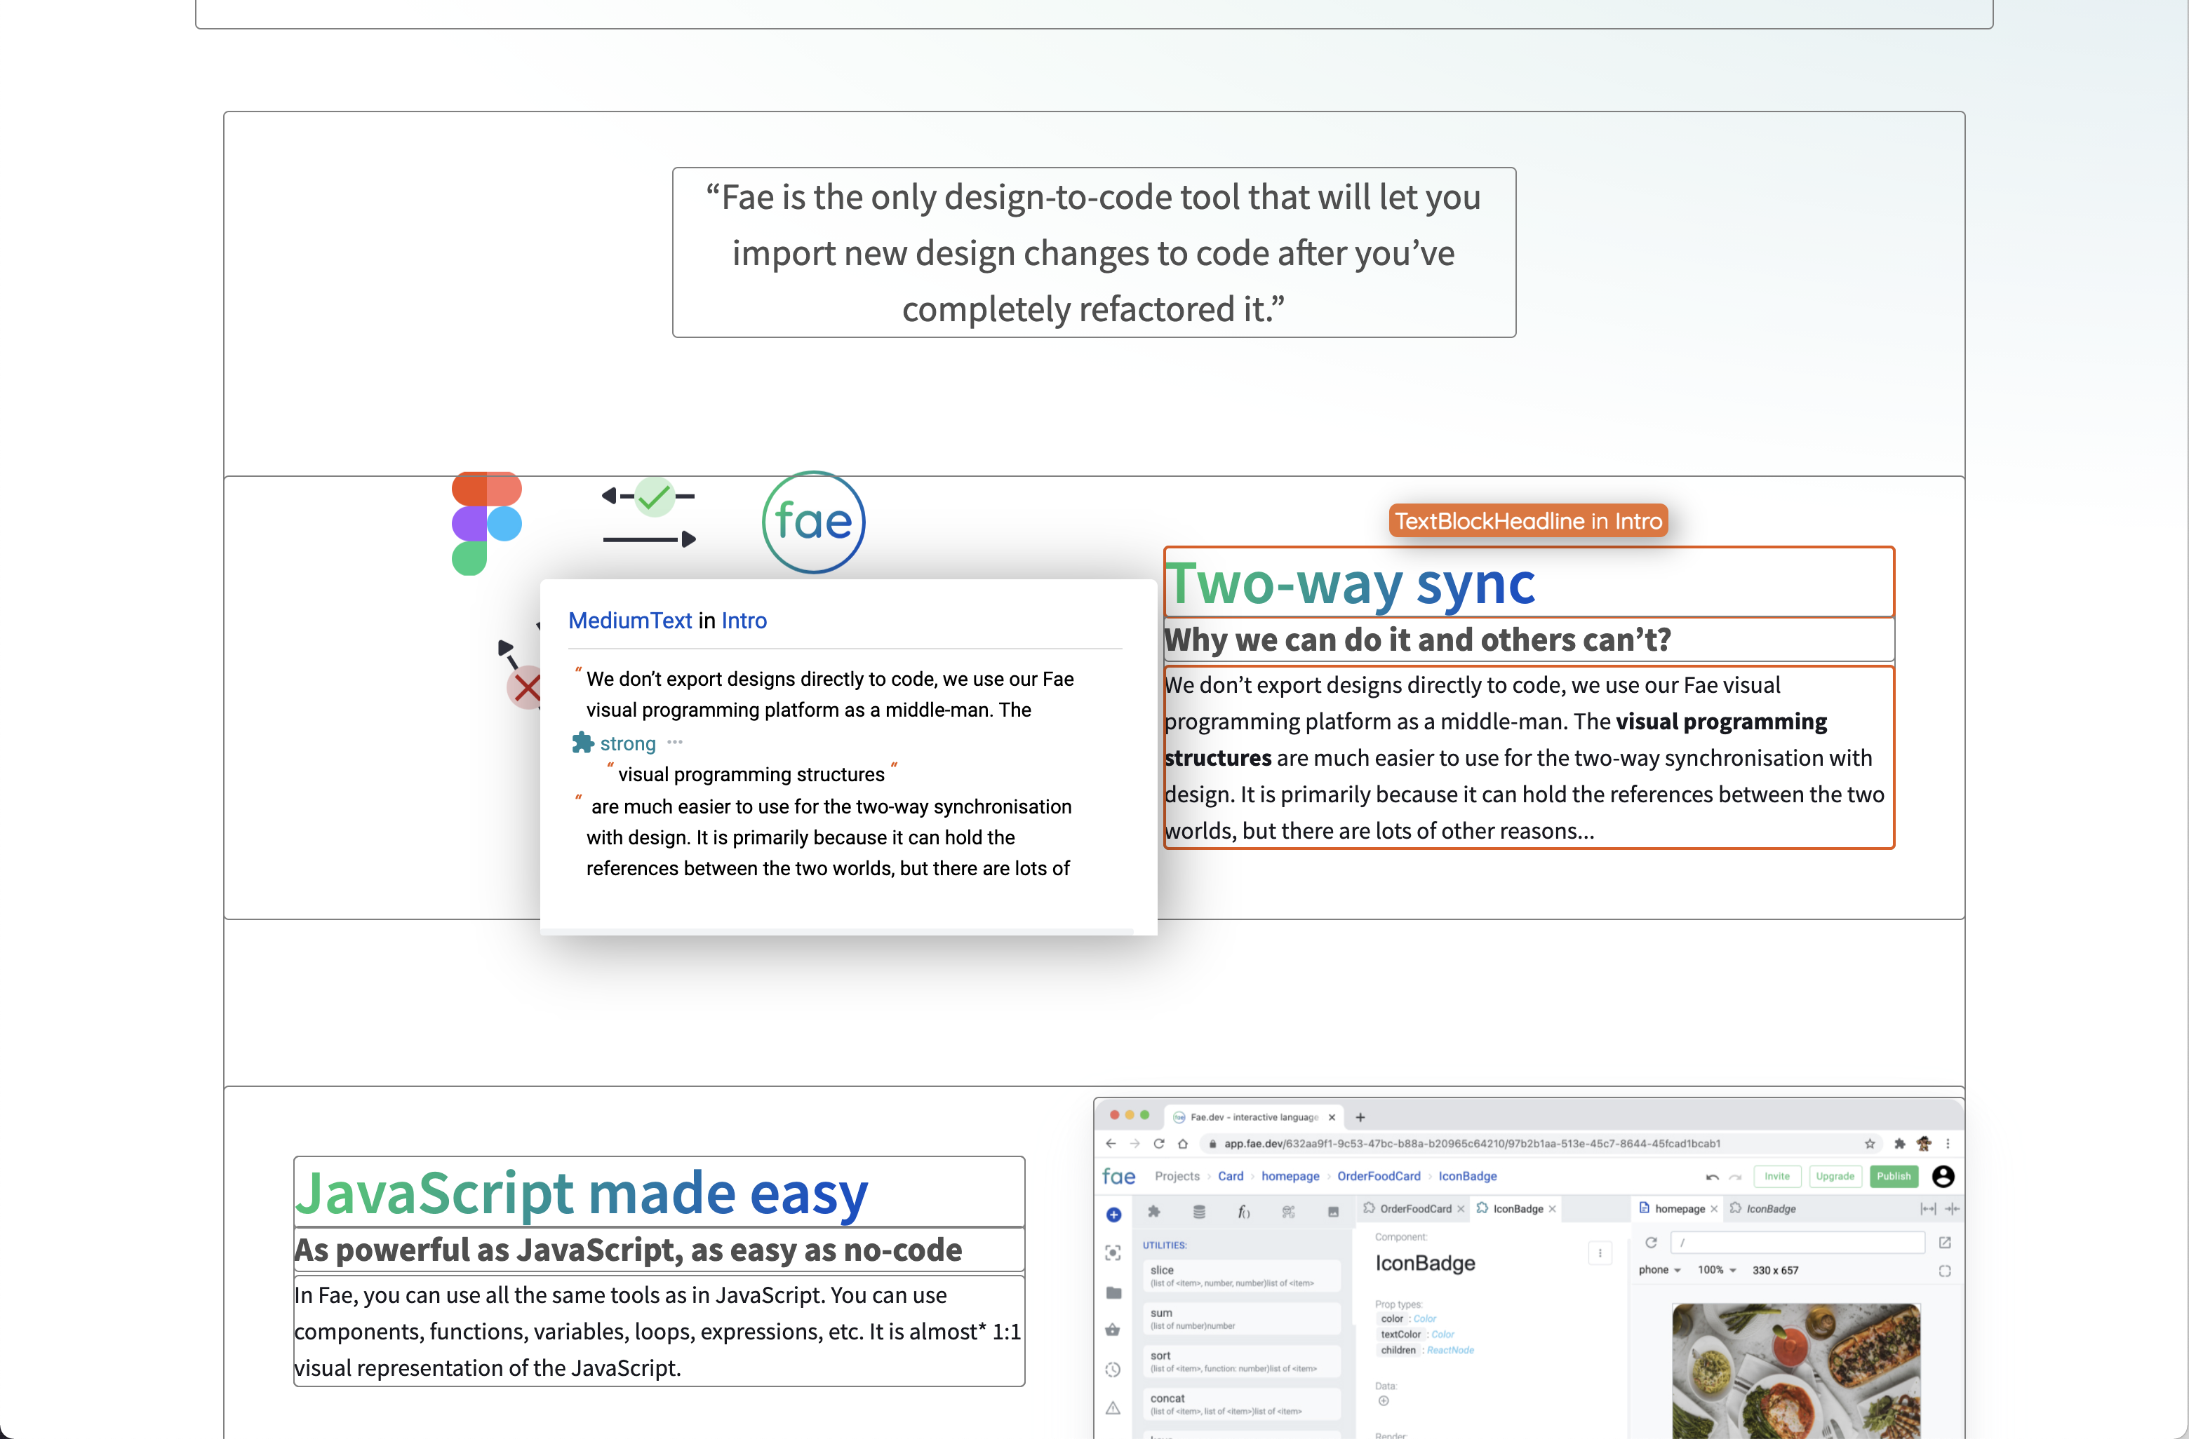Click the green Publish button

click(1894, 1176)
